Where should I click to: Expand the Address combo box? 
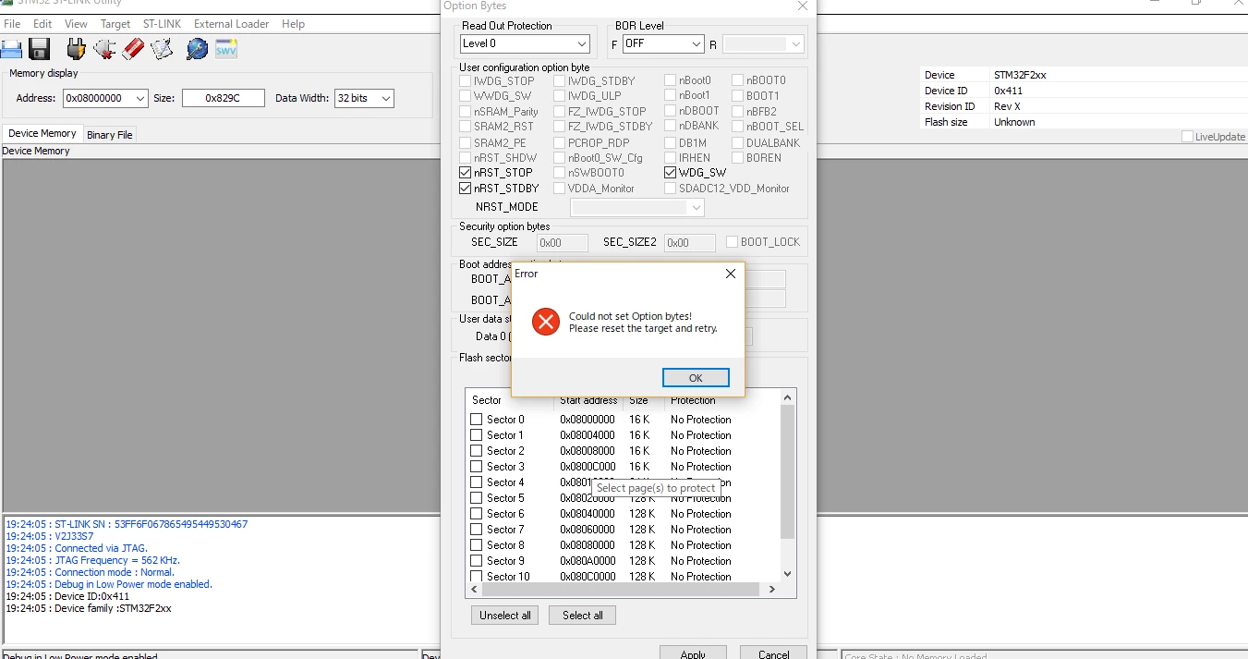(139, 99)
